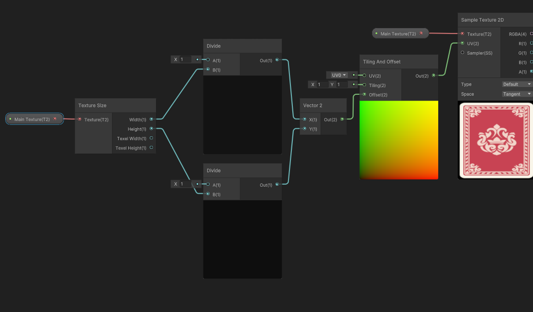Select the left Main Texture(T2) property node
The image size is (533, 312).
(x=34, y=119)
